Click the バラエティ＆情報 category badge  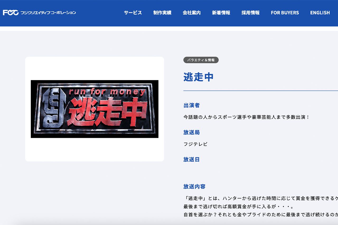coord(201,60)
